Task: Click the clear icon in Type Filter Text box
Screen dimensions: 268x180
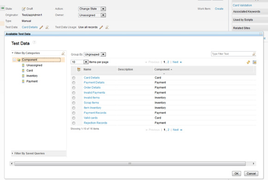Action: coord(254,54)
